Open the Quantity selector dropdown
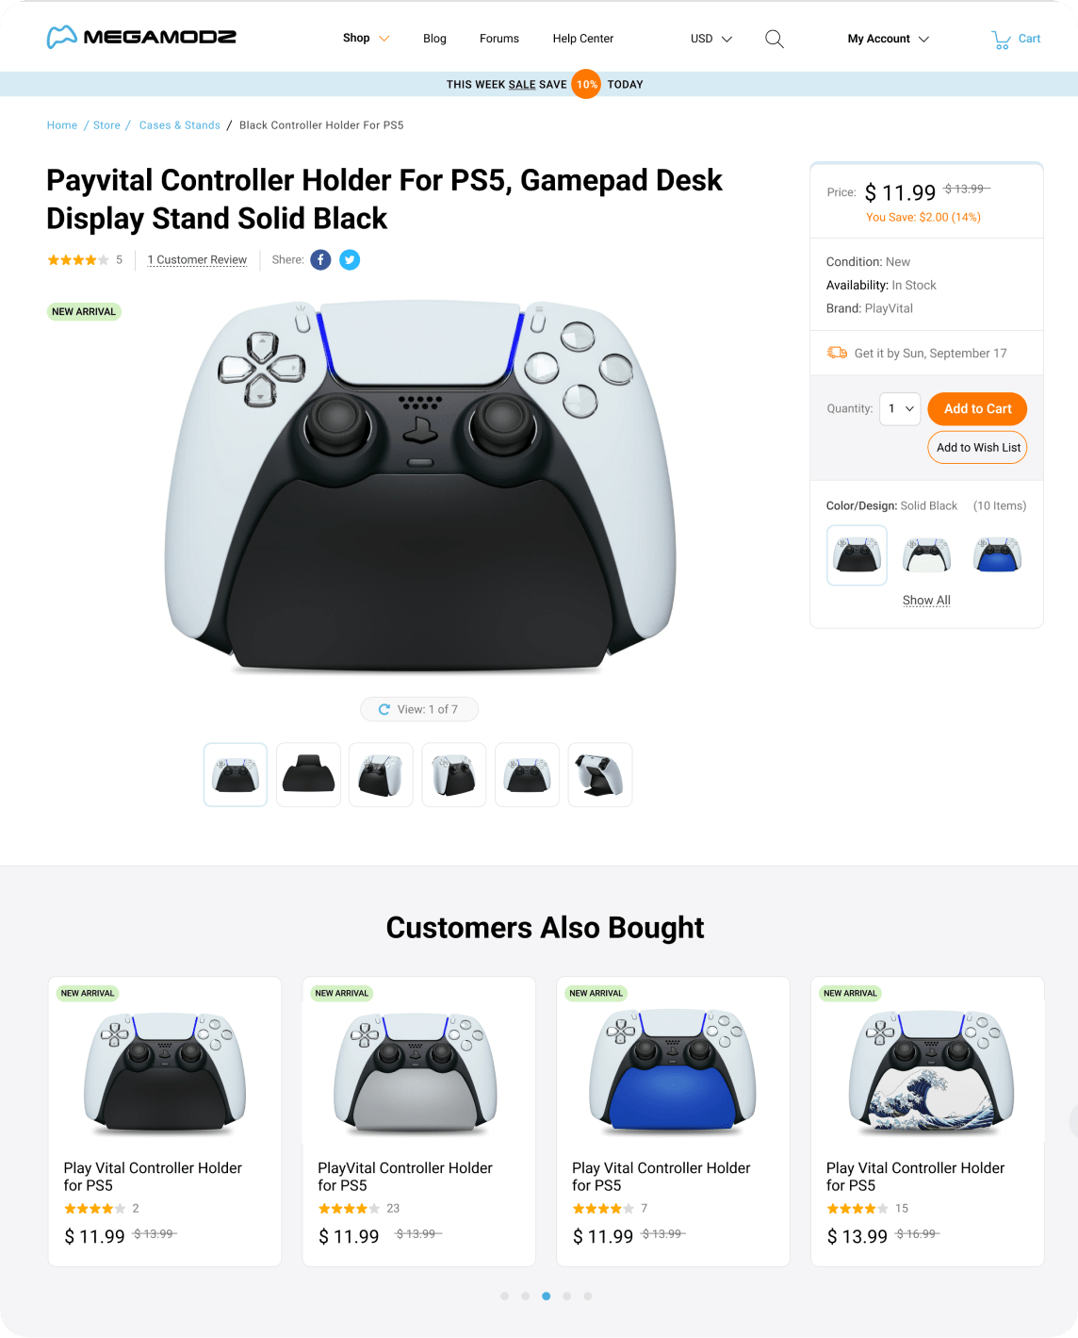Screen dimensions: 1078x1338 point(900,409)
